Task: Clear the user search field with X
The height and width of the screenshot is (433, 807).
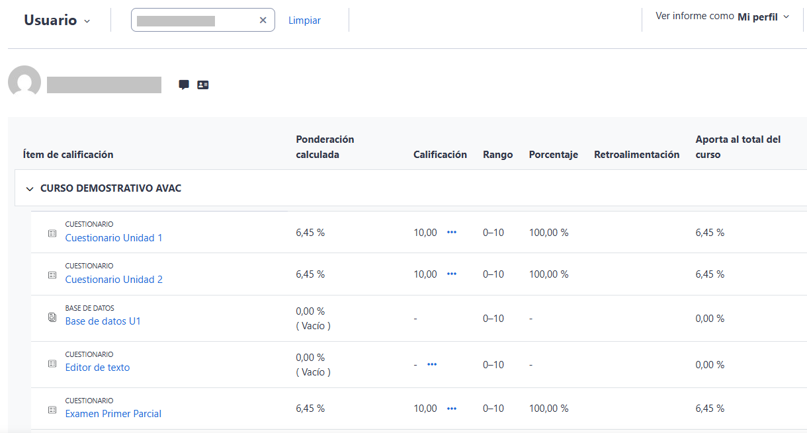Action: (263, 20)
